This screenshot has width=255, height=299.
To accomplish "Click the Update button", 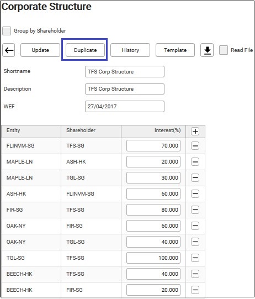I will [x=40, y=50].
